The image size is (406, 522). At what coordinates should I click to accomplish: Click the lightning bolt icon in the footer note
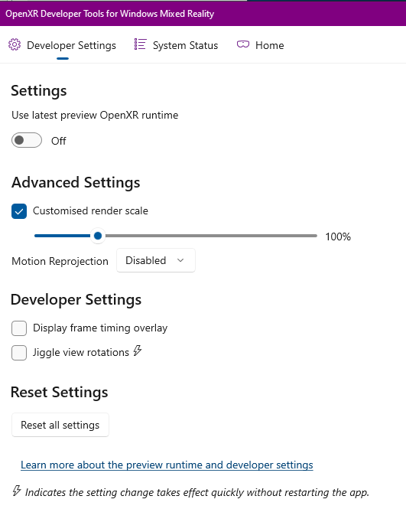pos(17,491)
